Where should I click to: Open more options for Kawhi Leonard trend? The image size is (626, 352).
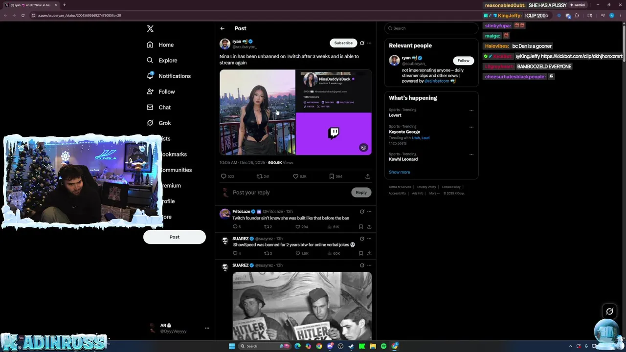(471, 154)
